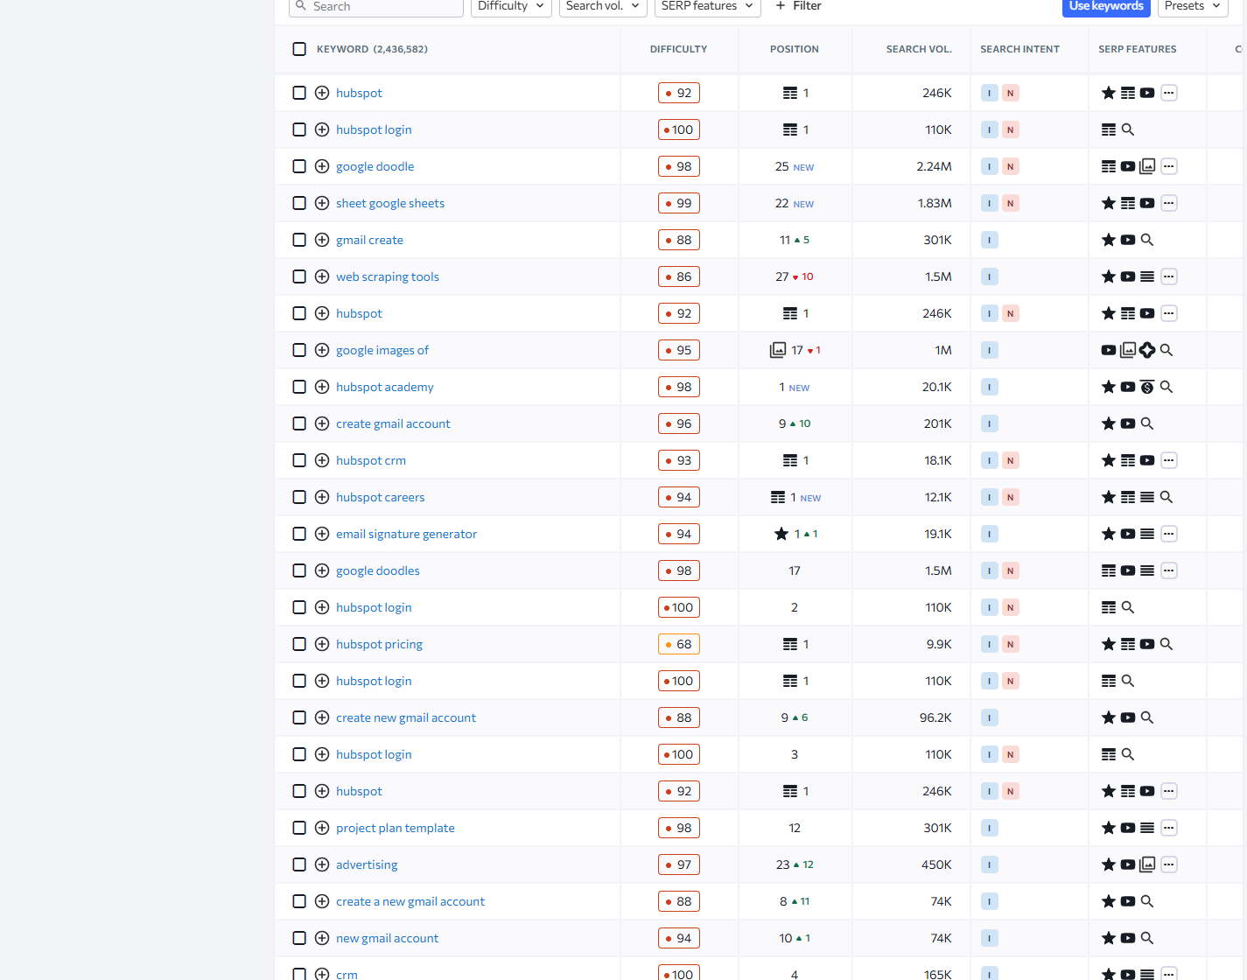Click the video icon in "new gmail account" SERP features
This screenshot has width=1247, height=980.
click(x=1128, y=938)
